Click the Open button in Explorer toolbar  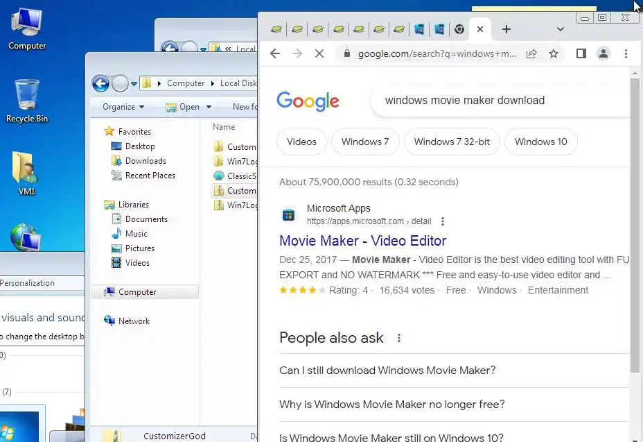[183, 107]
